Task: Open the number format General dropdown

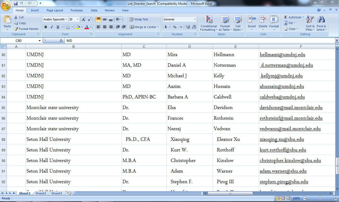Action: click(x=195, y=19)
